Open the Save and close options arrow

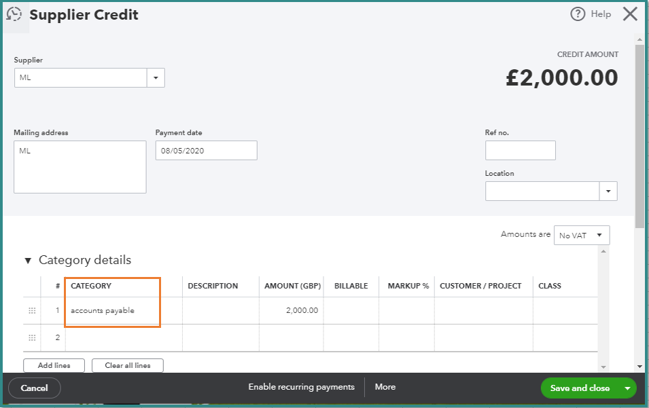coord(627,388)
